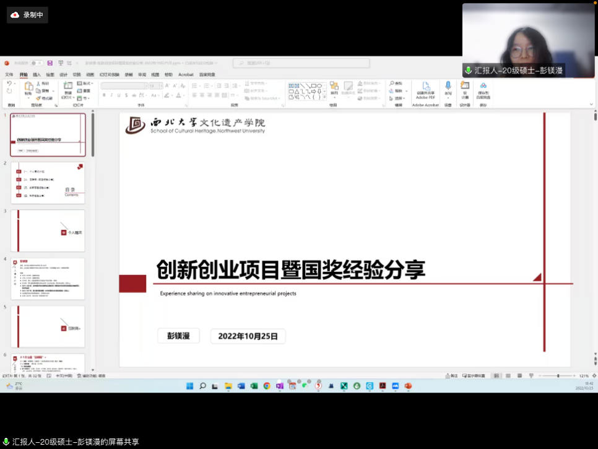The image size is (598, 449).
Task: Toggle the Notes pane in status bar
Action: coord(451,376)
